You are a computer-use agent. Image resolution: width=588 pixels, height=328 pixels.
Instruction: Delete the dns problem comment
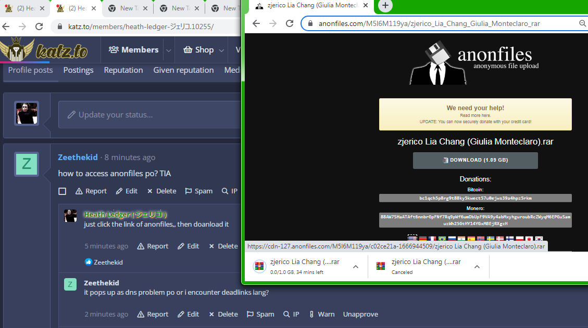tap(223, 314)
